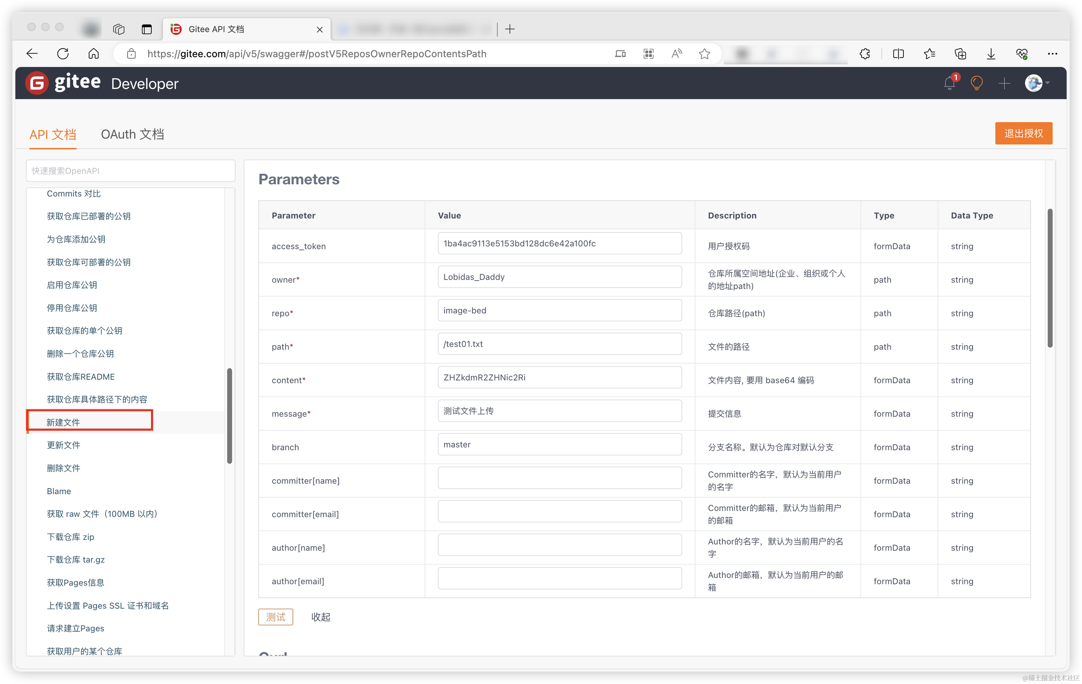The image size is (1082, 684).
Task: Click the browser refresh icon
Action: point(63,54)
